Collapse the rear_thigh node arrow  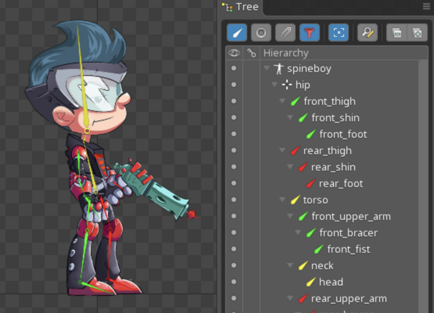tap(282, 151)
